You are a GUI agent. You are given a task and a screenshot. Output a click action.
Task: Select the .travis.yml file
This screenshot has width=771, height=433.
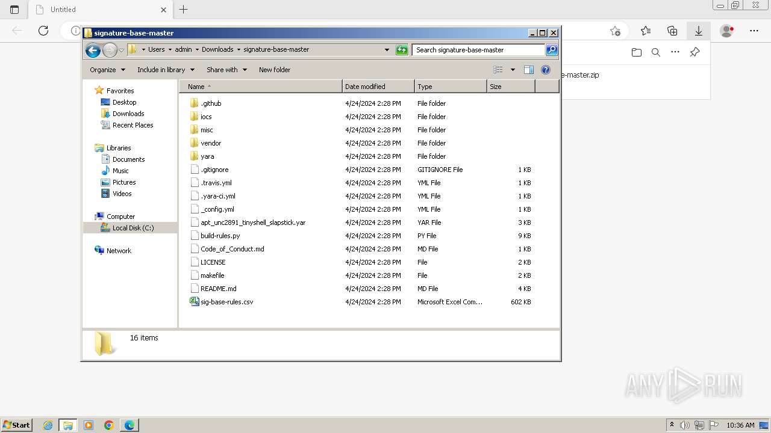(216, 183)
